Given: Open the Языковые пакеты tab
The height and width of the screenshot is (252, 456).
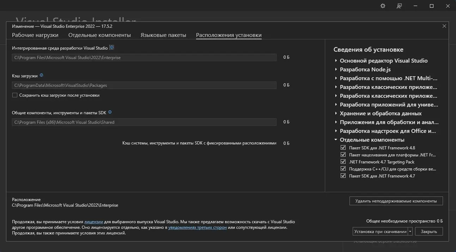Looking at the screenshot, I should tap(163, 35).
